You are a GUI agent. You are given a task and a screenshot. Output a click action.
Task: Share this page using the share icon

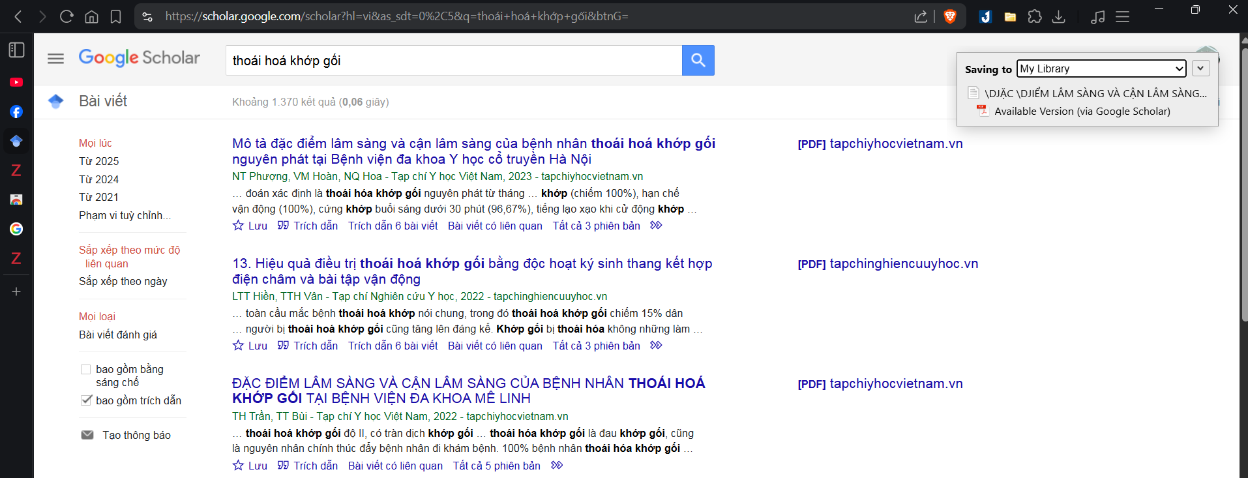pos(921,16)
